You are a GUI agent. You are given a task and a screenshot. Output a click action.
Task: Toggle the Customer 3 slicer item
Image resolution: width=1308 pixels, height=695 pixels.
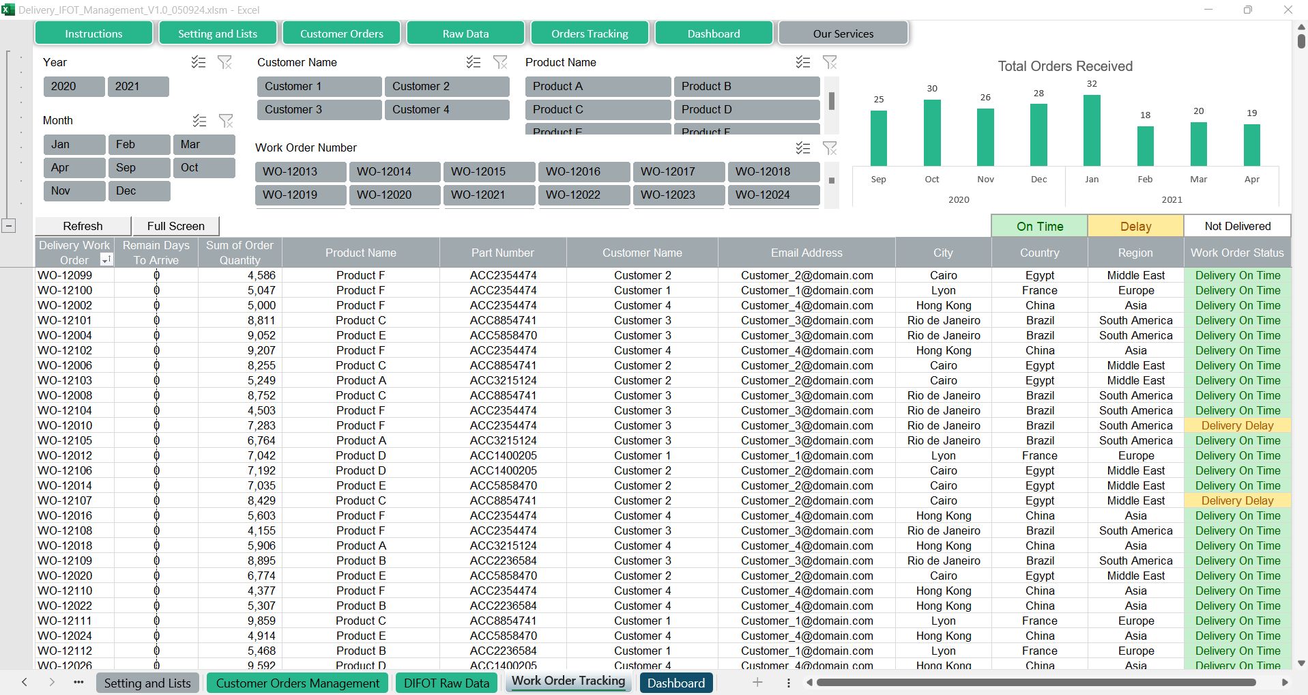point(319,110)
